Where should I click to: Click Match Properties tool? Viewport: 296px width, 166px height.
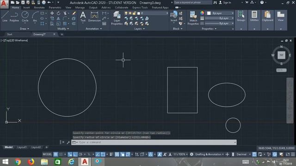[193, 18]
